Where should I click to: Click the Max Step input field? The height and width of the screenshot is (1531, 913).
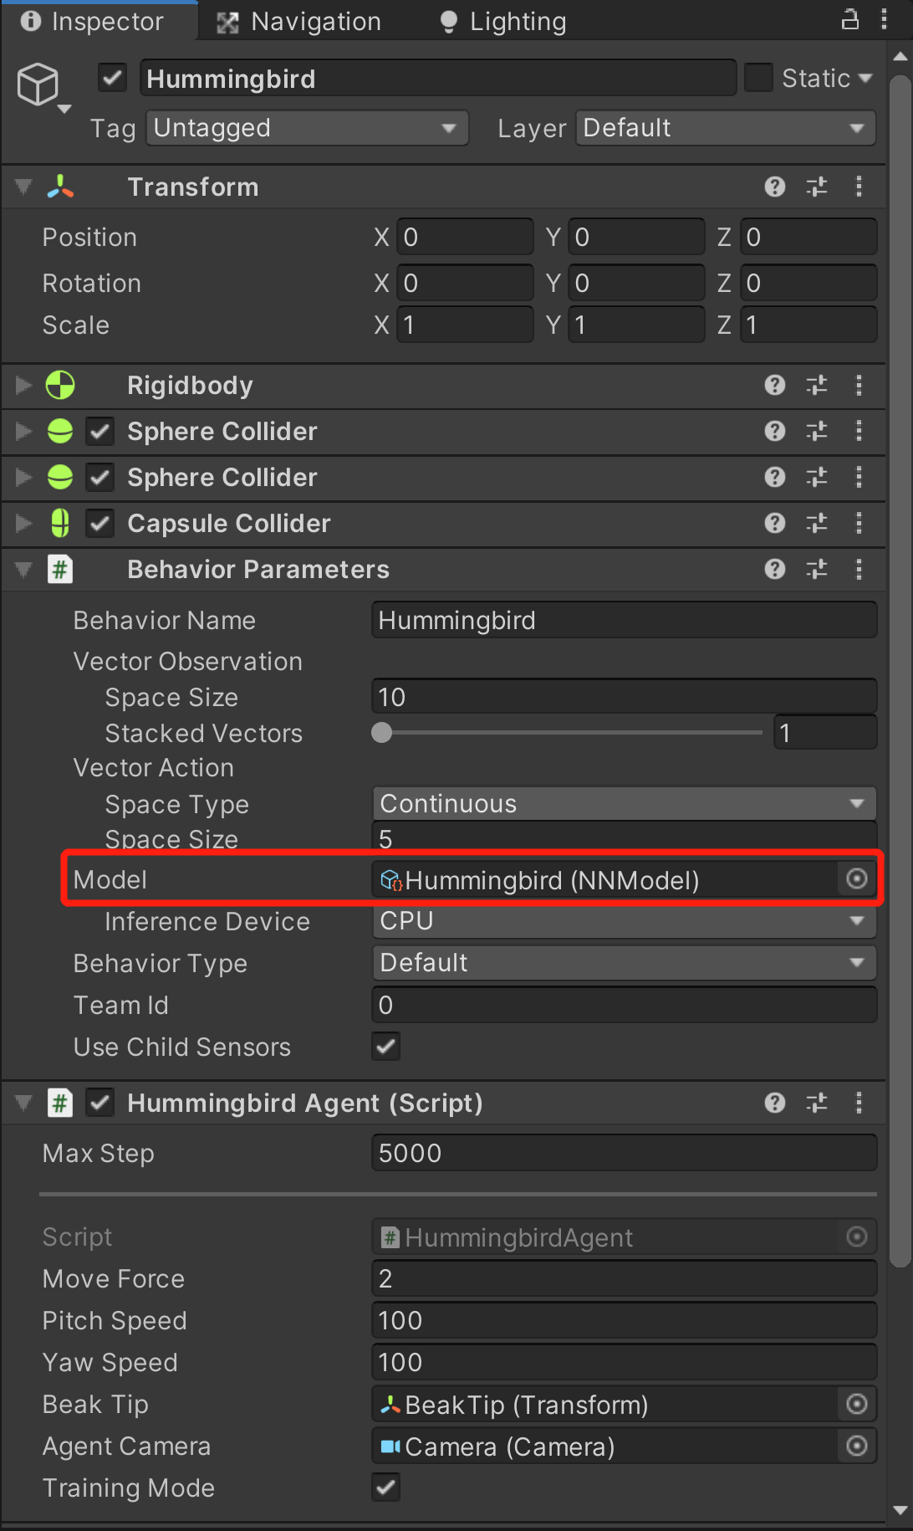[x=623, y=1153]
